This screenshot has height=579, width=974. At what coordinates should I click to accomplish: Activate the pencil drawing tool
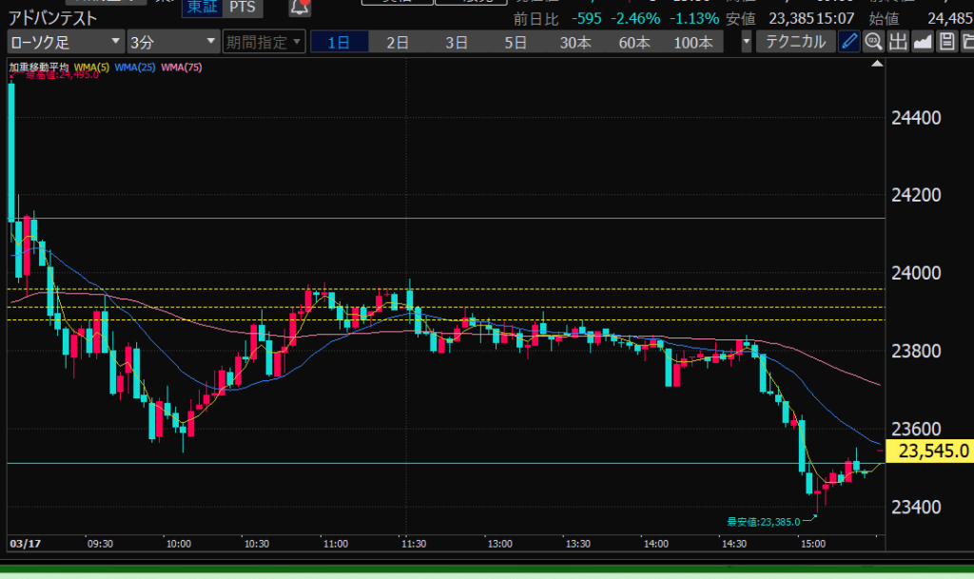tap(849, 42)
